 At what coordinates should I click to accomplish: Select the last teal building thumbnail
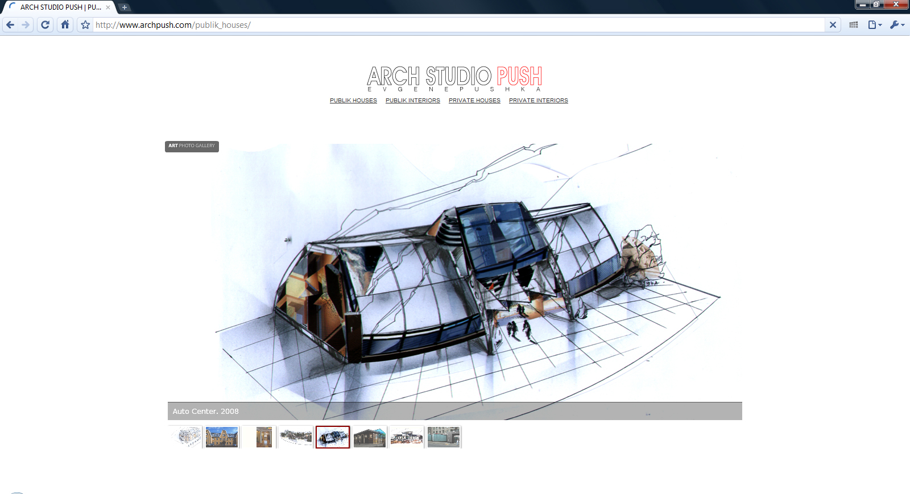(444, 437)
